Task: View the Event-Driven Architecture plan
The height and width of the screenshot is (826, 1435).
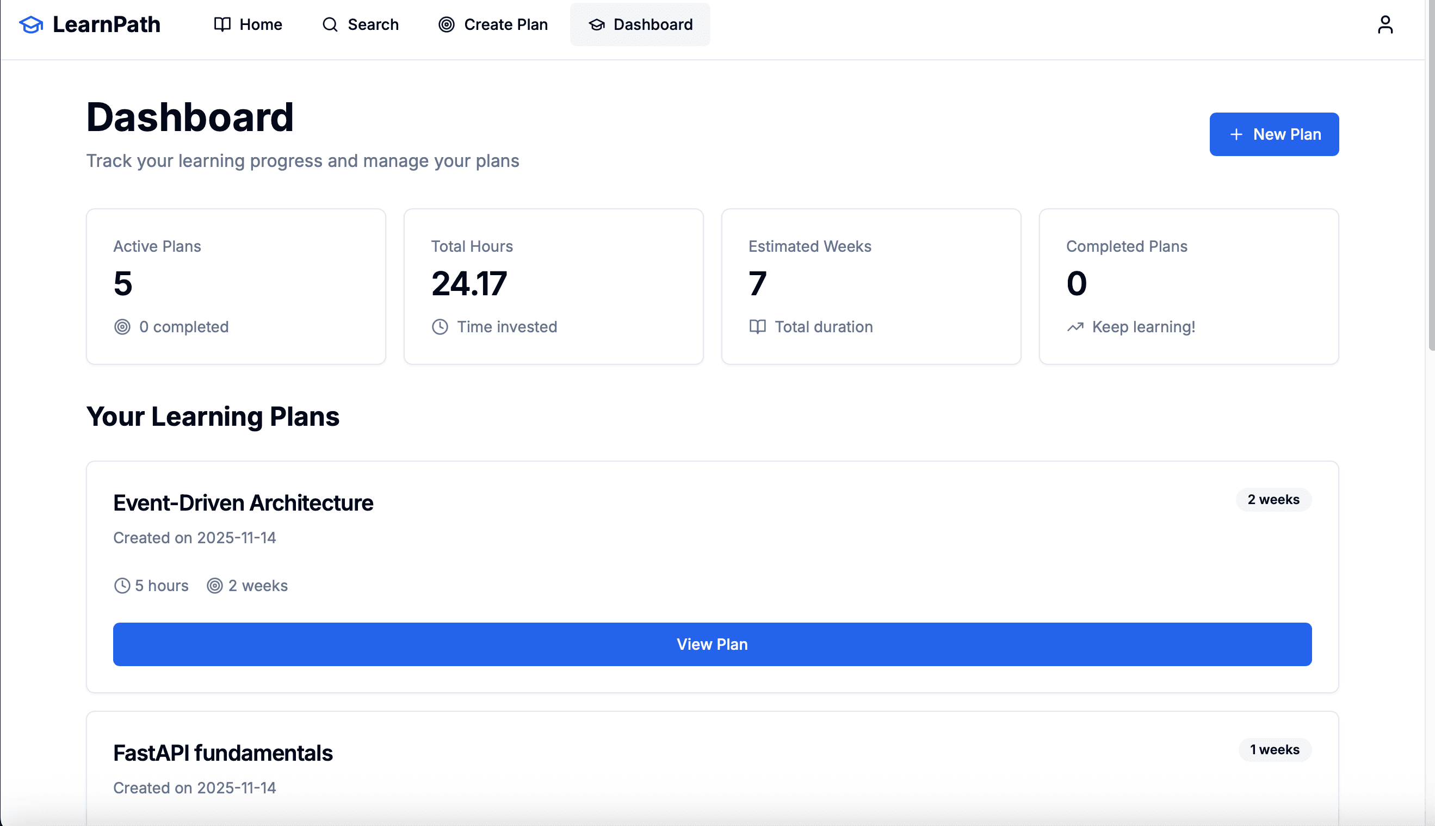Action: (x=712, y=644)
